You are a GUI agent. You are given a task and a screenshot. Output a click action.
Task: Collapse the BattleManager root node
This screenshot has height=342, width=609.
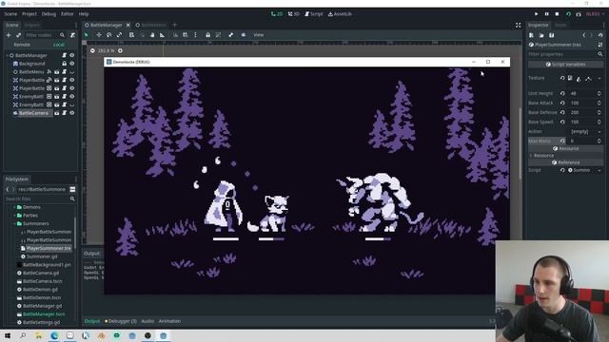click(x=7, y=55)
